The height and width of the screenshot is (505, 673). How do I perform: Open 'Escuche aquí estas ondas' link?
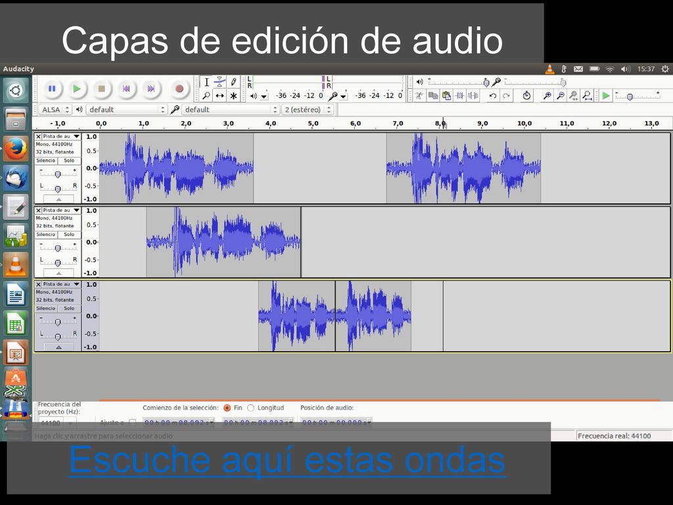coord(287,460)
